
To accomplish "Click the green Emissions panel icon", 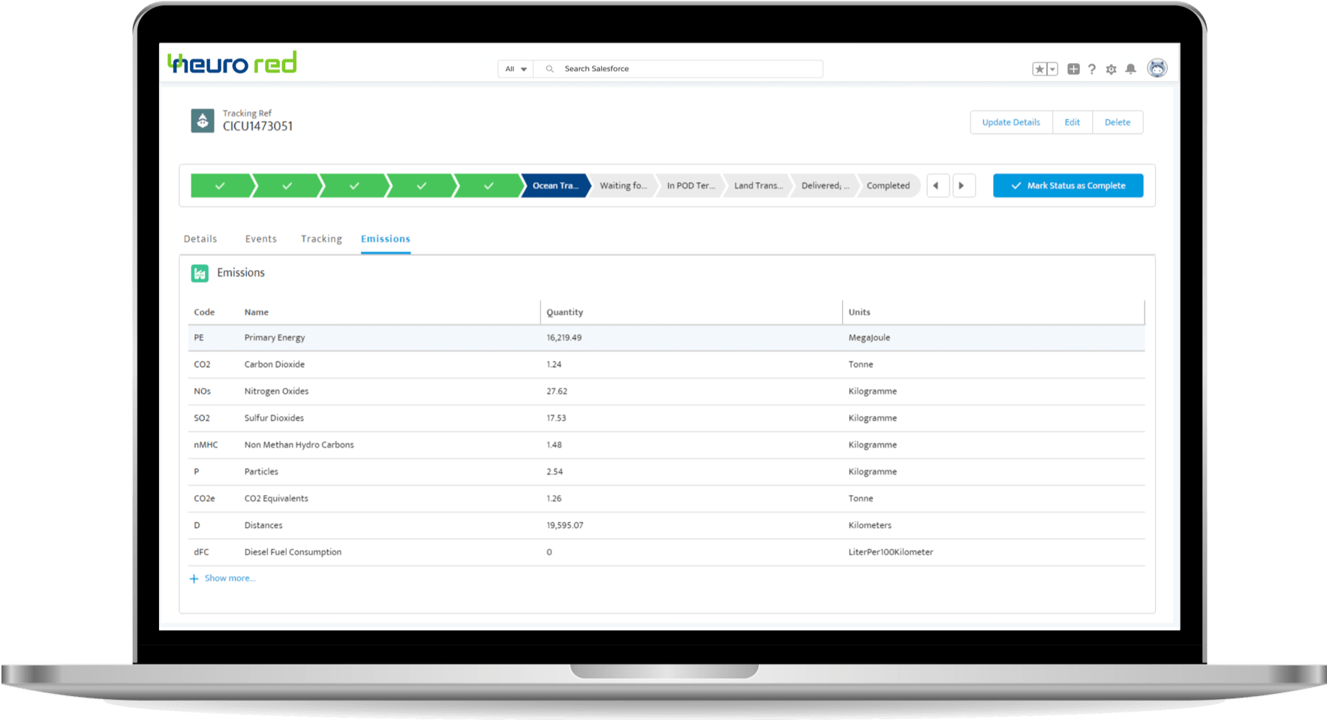I will coord(200,274).
